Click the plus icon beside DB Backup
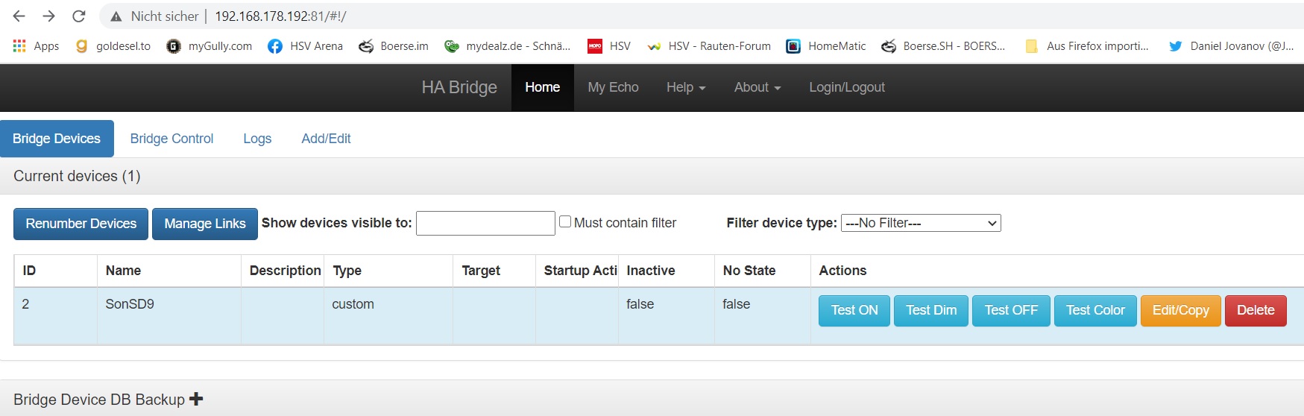 point(196,399)
